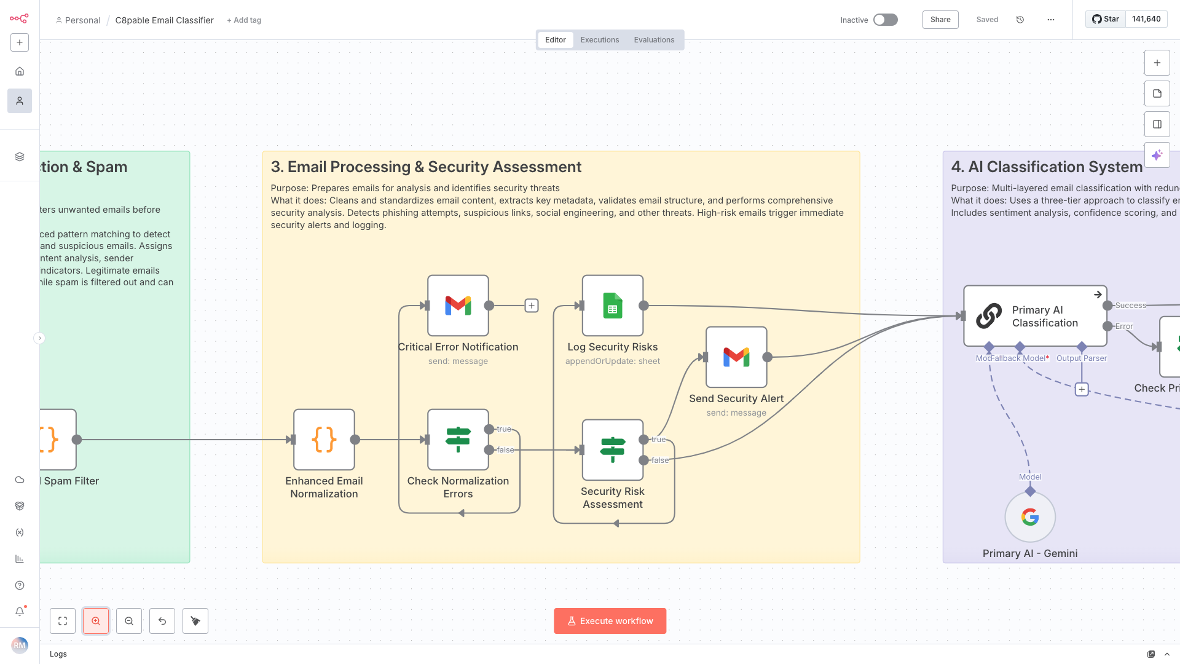Image resolution: width=1180 pixels, height=664 pixels.
Task: Click true output of Check Normalization Errors
Action: (x=489, y=429)
